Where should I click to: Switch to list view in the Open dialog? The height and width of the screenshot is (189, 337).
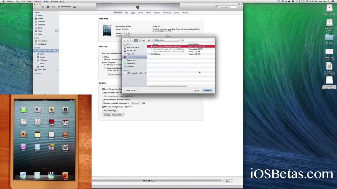tap(136, 40)
